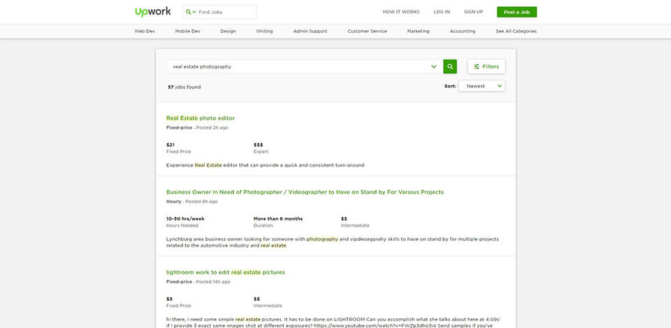Click the 10-30 hrs/week value
The height and width of the screenshot is (328, 671).
[185, 218]
